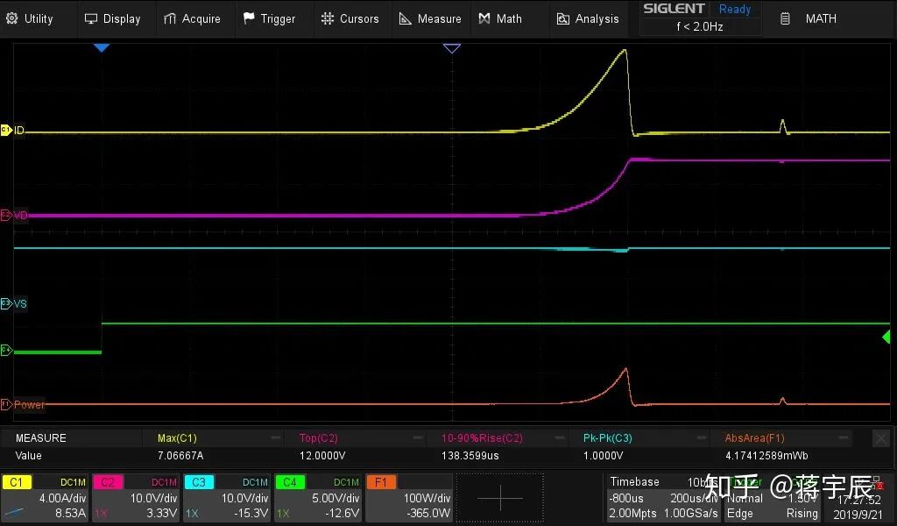Toggle channel C1 yellow label
This screenshot has width=897, height=526.
pyautogui.click(x=17, y=482)
